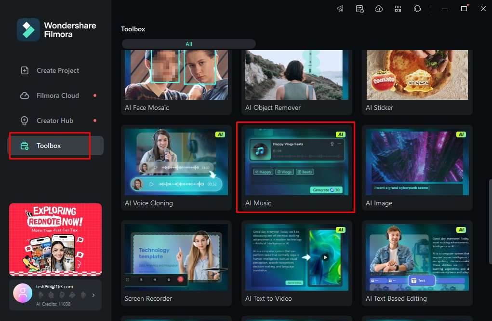The height and width of the screenshot is (321, 492).
Task: Click the Wondershare Filmora logo
Action: coord(28,30)
